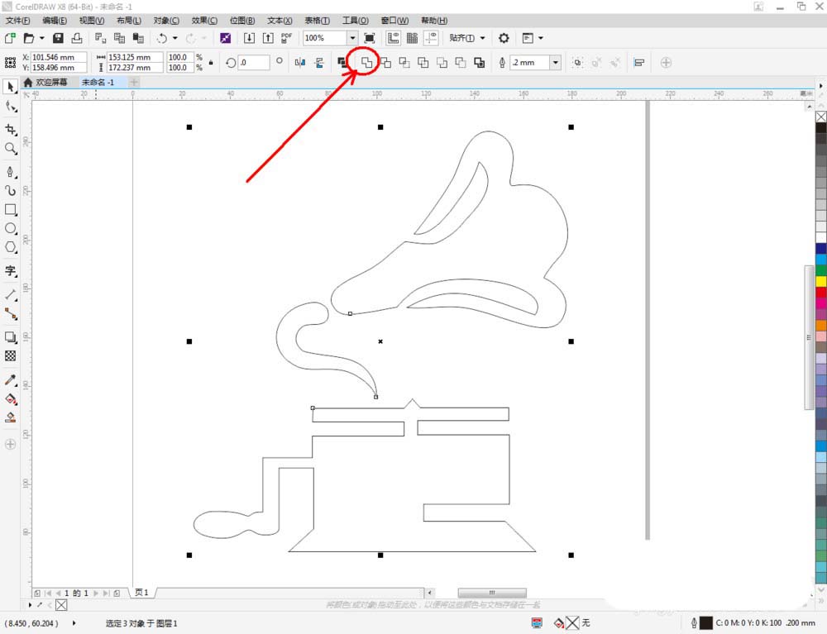
Task: Click the Create boundary icon
Action: click(x=480, y=62)
